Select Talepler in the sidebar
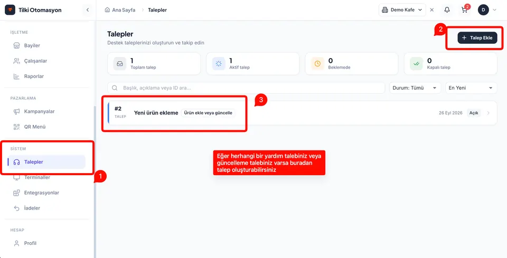 click(46, 162)
